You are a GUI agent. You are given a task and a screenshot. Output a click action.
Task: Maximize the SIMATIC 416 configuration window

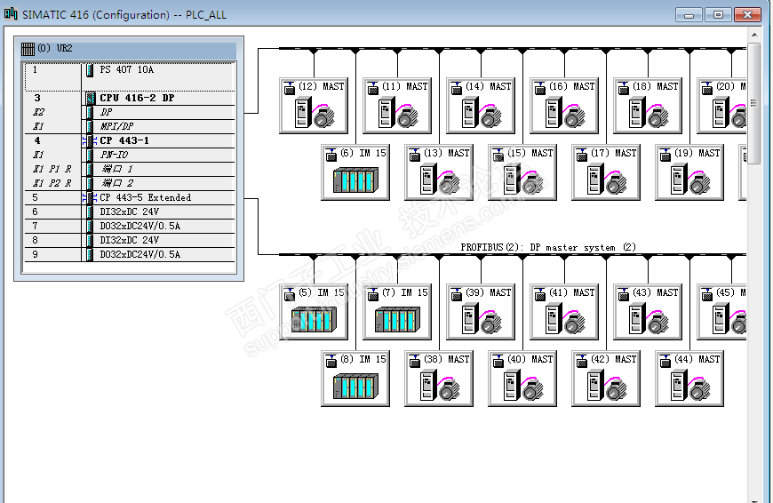point(718,15)
